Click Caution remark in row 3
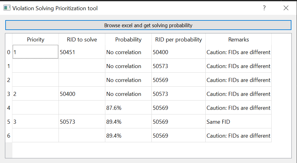The height and width of the screenshot is (163, 297). [x=238, y=94]
